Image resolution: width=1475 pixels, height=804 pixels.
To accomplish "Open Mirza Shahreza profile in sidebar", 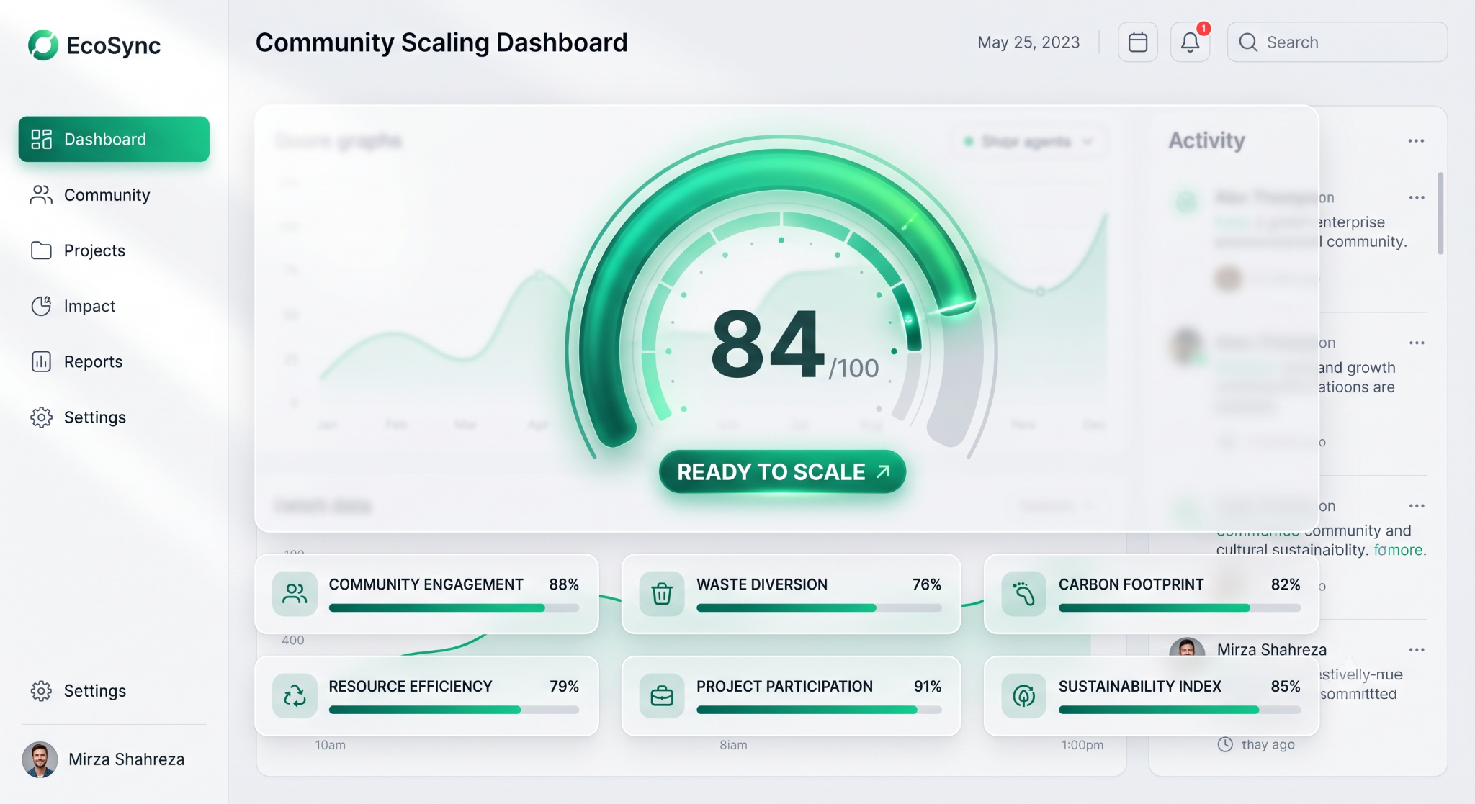I will pyautogui.click(x=104, y=759).
